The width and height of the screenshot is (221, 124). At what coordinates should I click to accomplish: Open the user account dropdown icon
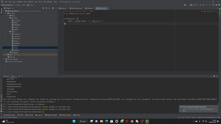[185, 5]
